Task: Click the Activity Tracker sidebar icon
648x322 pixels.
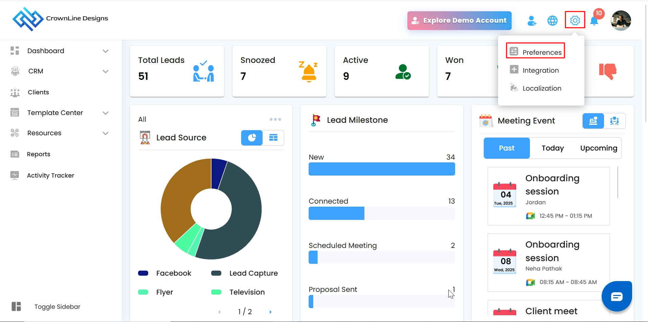Action: pos(15,175)
